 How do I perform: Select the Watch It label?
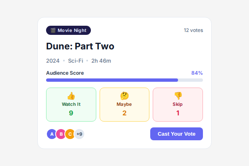point(71,104)
